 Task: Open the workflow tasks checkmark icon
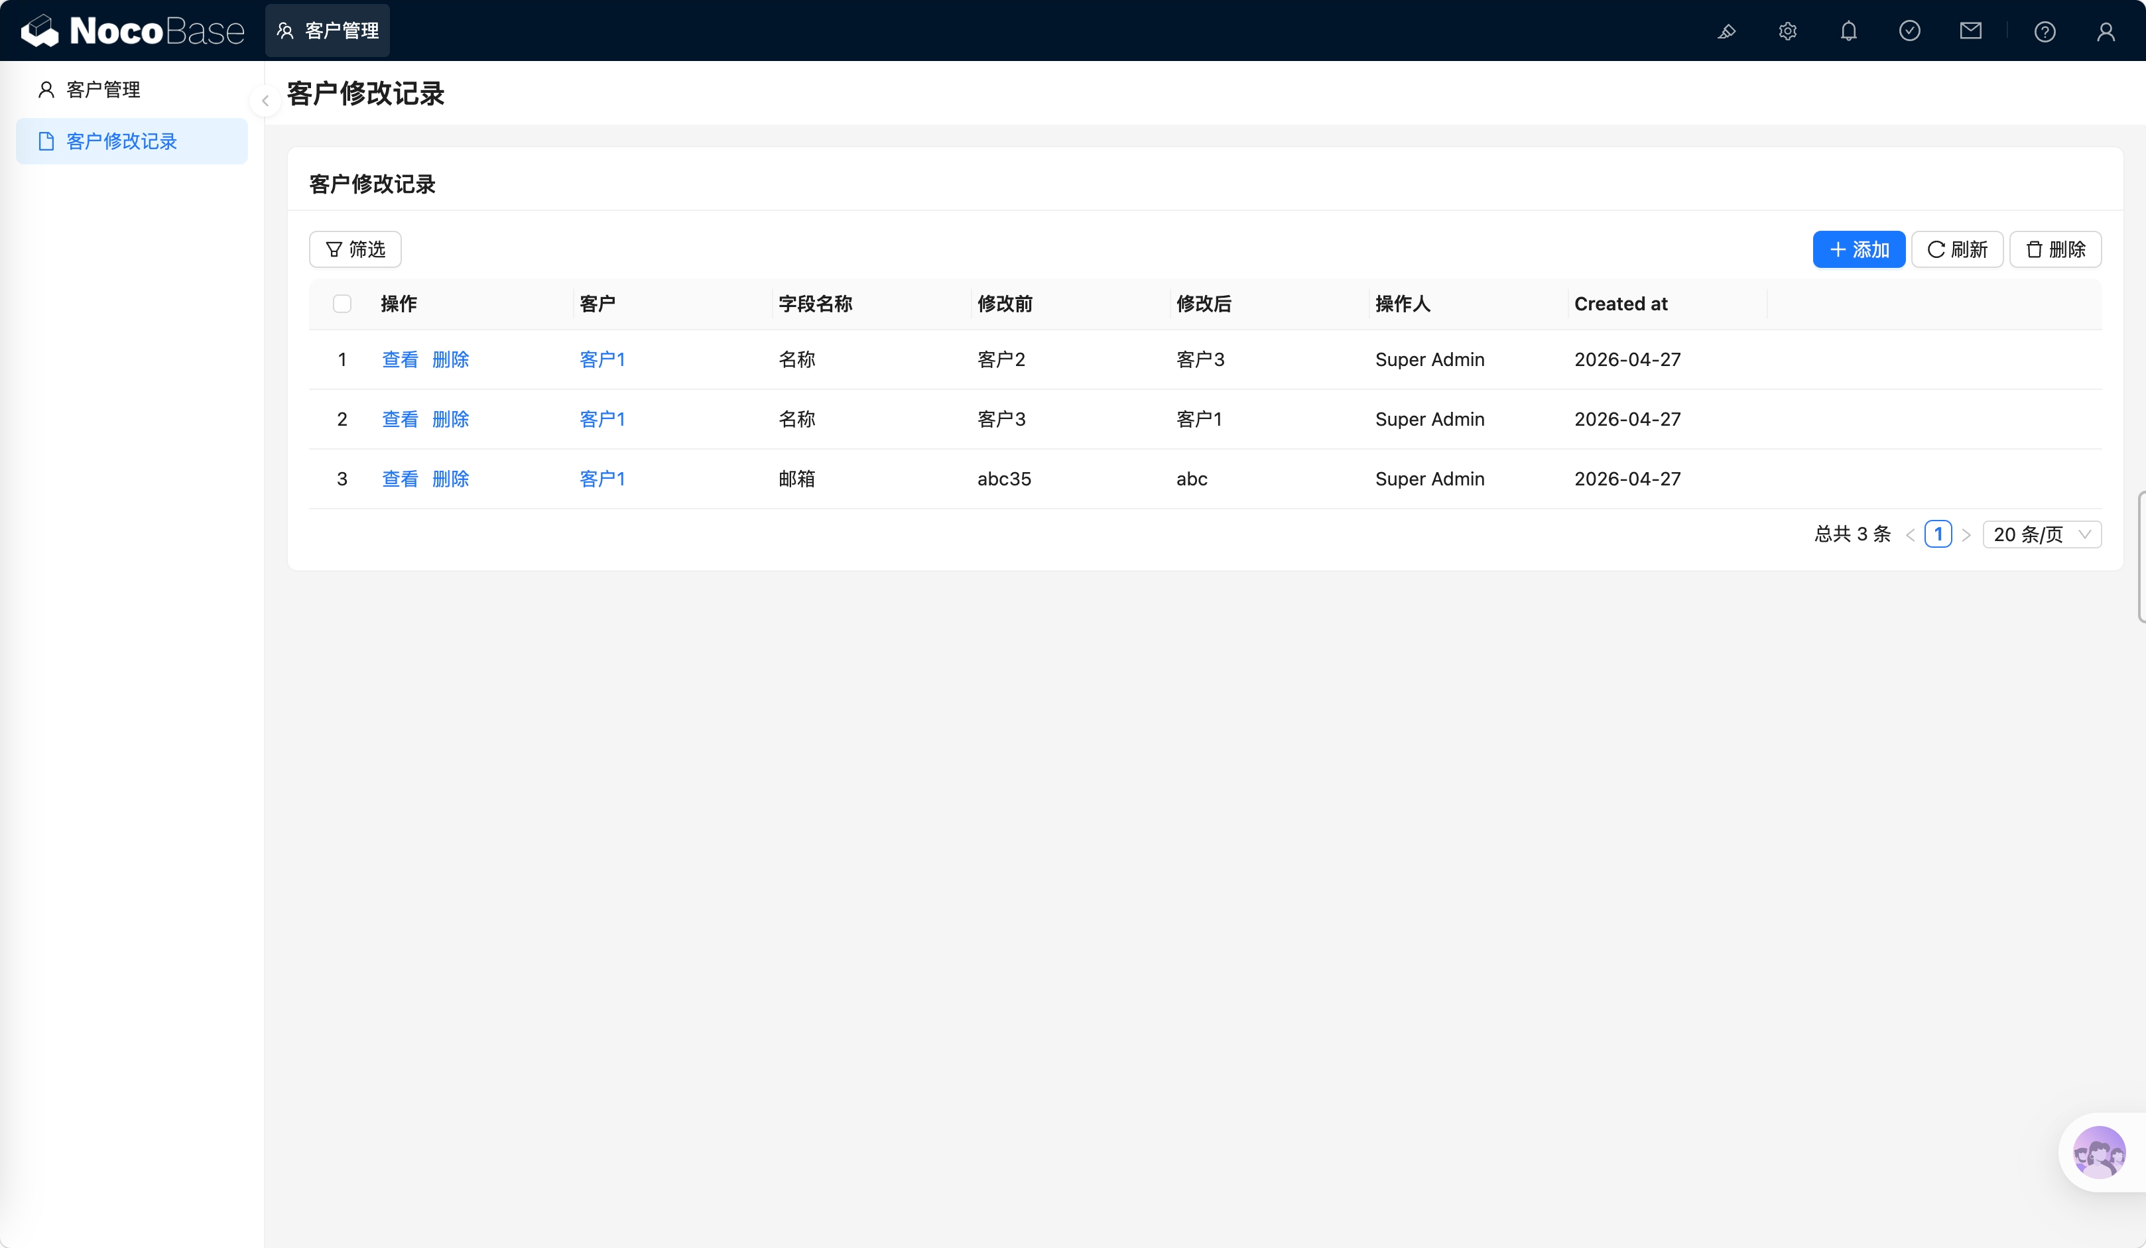pyautogui.click(x=1909, y=31)
